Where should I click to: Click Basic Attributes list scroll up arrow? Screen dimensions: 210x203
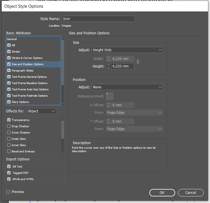click(x=63, y=38)
